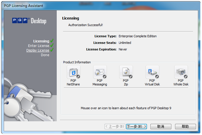Click the License Expiration label
202x135 pixels.
pyautogui.click(x=101, y=50)
